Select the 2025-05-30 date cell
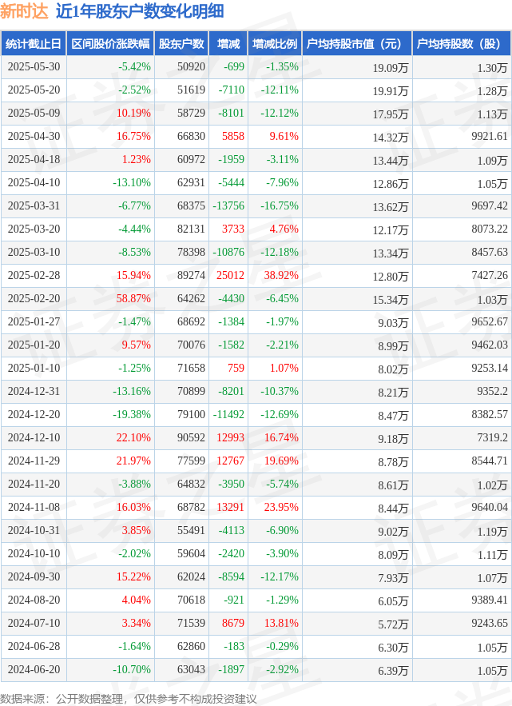Image resolution: width=512 pixels, height=706 pixels. pos(34,67)
